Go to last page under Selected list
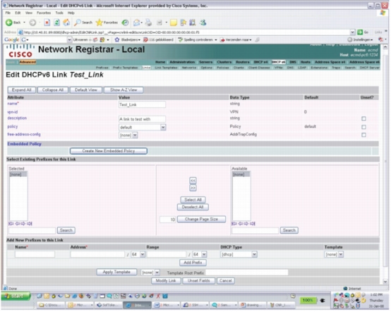This screenshot has width=391, height=312. tap(30, 224)
